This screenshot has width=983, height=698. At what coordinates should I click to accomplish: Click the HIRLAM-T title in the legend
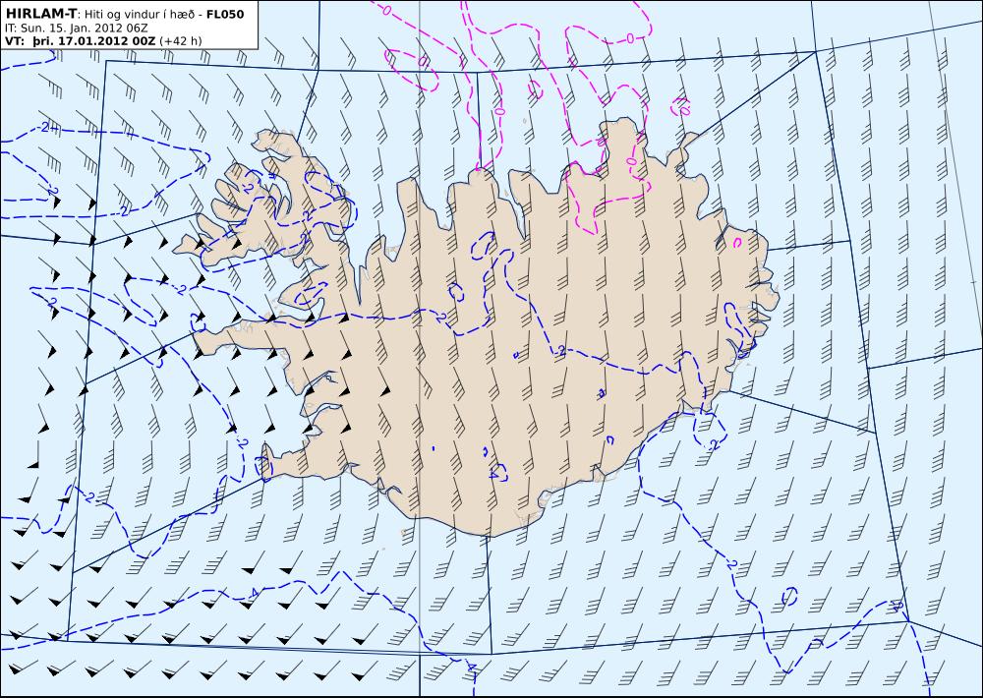coord(40,14)
